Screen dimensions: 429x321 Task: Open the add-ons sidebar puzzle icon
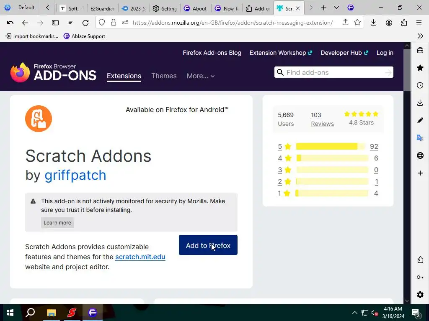click(x=420, y=260)
